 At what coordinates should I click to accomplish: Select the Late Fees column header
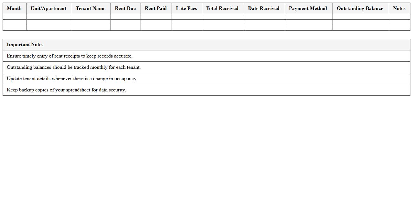186,8
